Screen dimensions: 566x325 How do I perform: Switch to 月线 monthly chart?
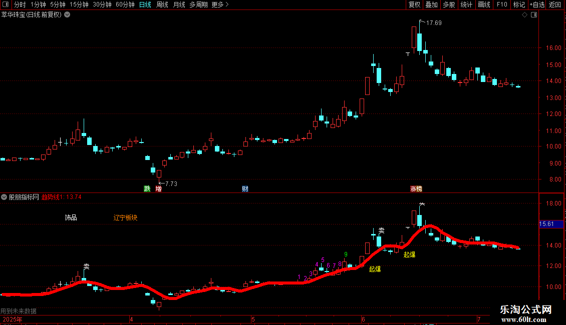pyautogui.click(x=179, y=4)
